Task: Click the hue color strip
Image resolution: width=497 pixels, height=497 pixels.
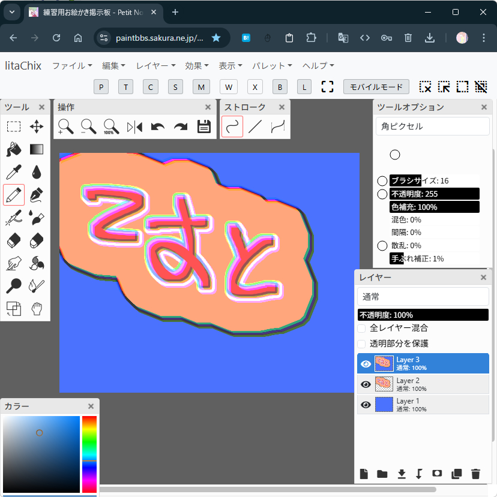Action: click(x=89, y=454)
